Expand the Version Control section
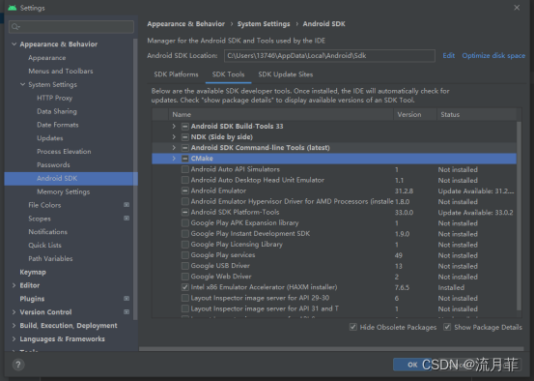Image resolution: width=534 pixels, height=381 pixels. click(14, 312)
